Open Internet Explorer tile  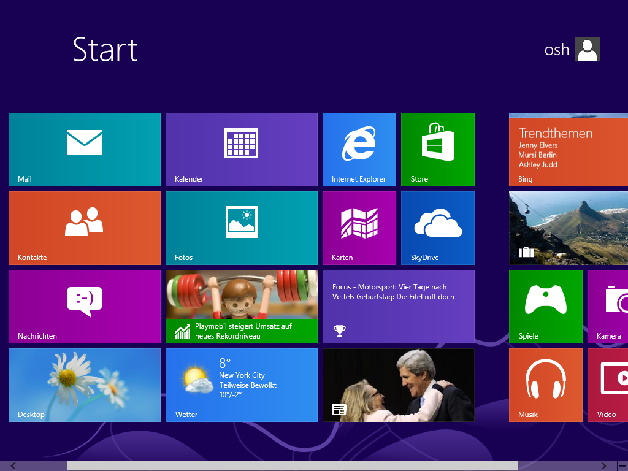[x=359, y=149]
